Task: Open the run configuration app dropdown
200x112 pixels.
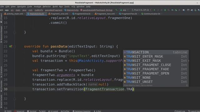Action: (x=124, y=10)
